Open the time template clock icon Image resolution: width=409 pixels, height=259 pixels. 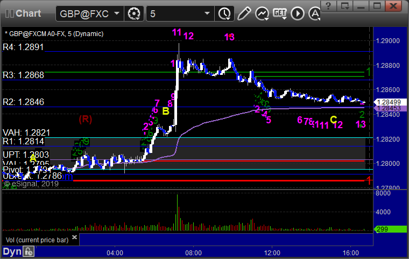click(x=224, y=13)
